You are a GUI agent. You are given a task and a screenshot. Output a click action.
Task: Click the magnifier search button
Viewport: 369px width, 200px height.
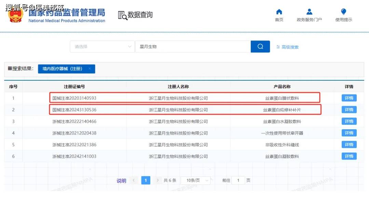coord(260,46)
